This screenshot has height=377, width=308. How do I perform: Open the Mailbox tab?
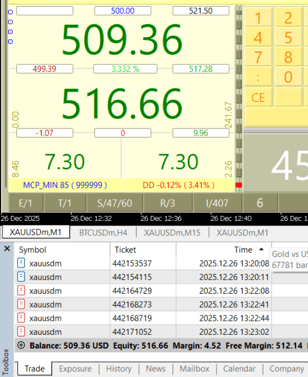(x=194, y=369)
